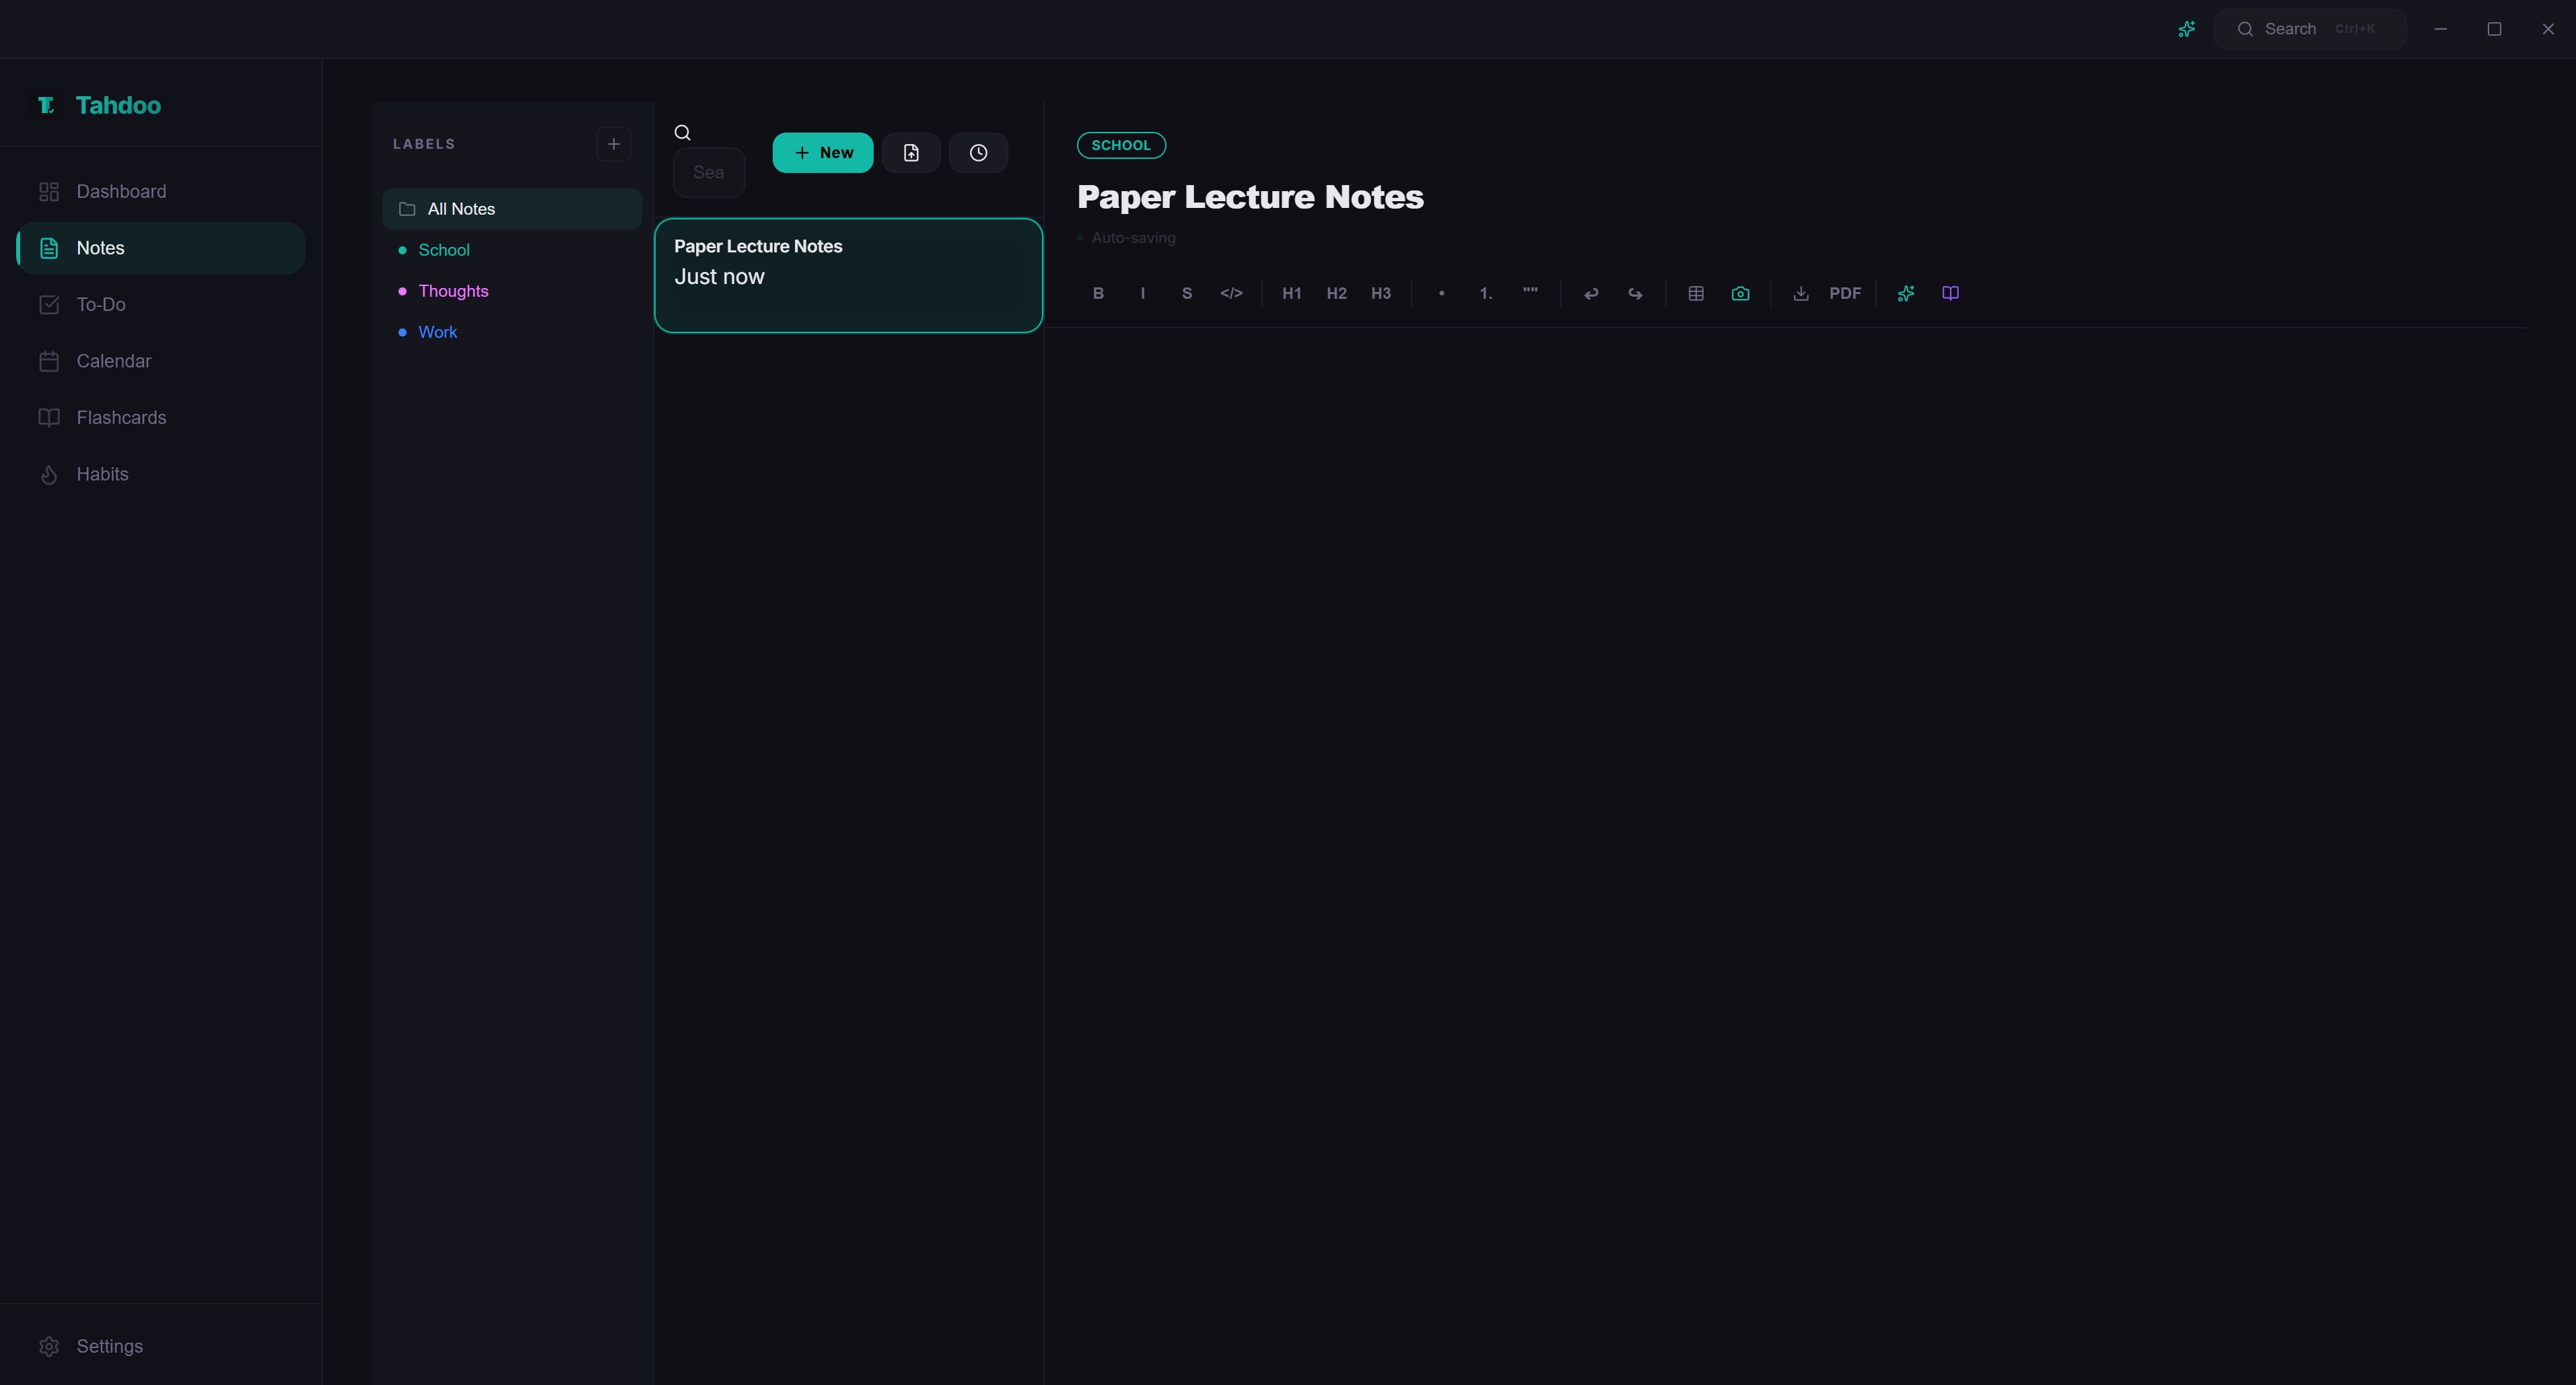Image resolution: width=2576 pixels, height=1385 pixels.
Task: Click the Paper Lecture Notes title in the editor
Action: click(x=1250, y=197)
